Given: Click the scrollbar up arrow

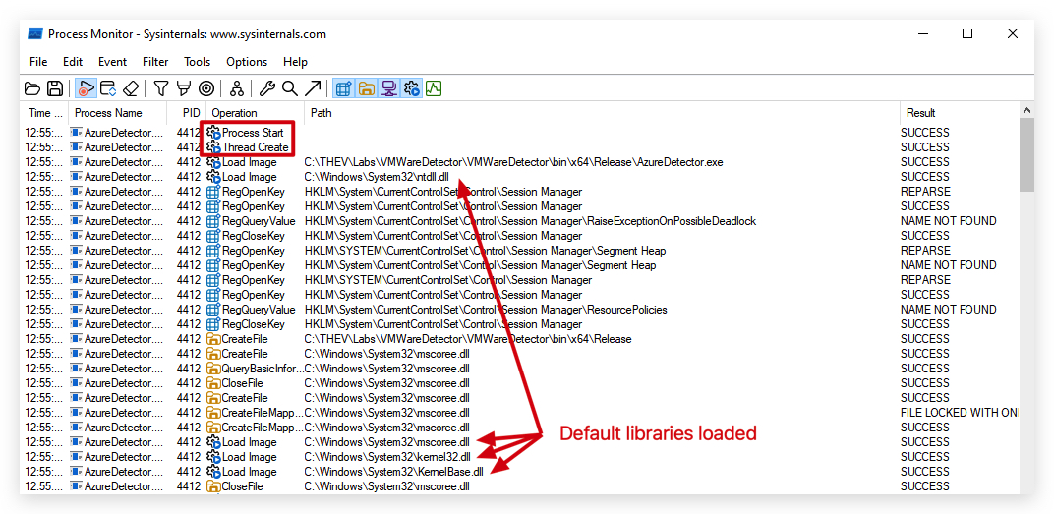Looking at the screenshot, I should [x=1026, y=110].
